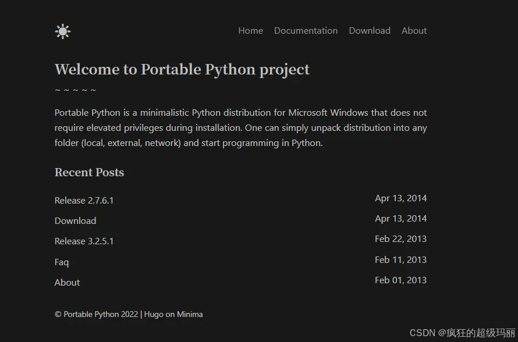Toggle the sun light/dark theme icon

pos(63,31)
